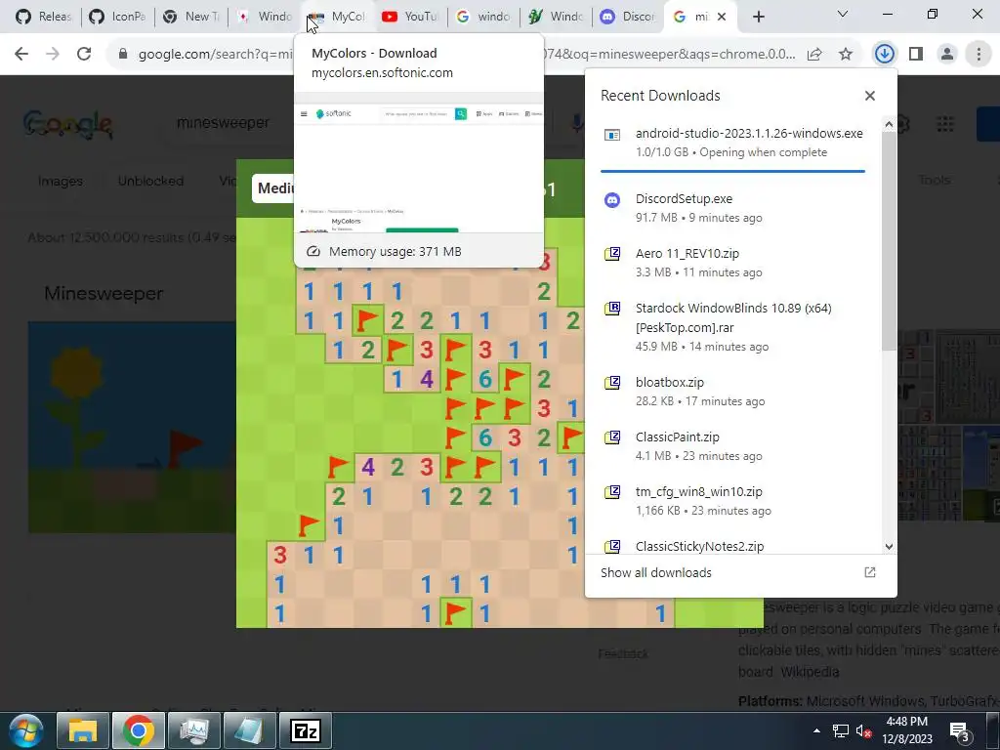Switch to the IconPa GitHub tab

click(117, 17)
